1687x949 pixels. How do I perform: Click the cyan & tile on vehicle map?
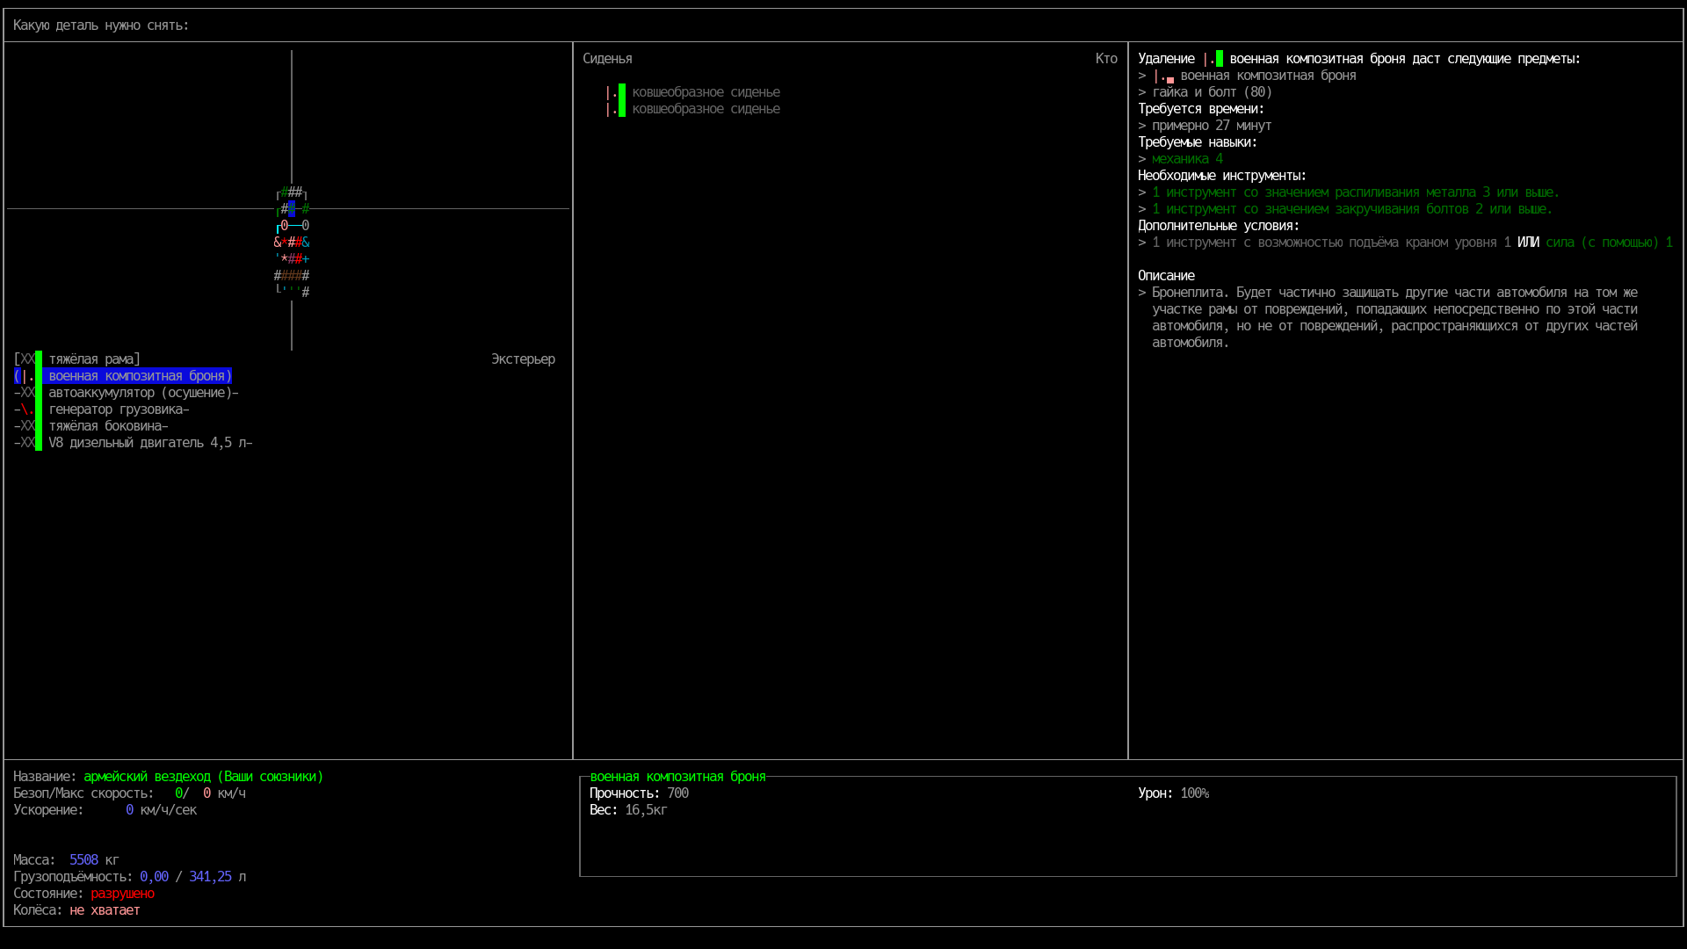[x=306, y=243]
